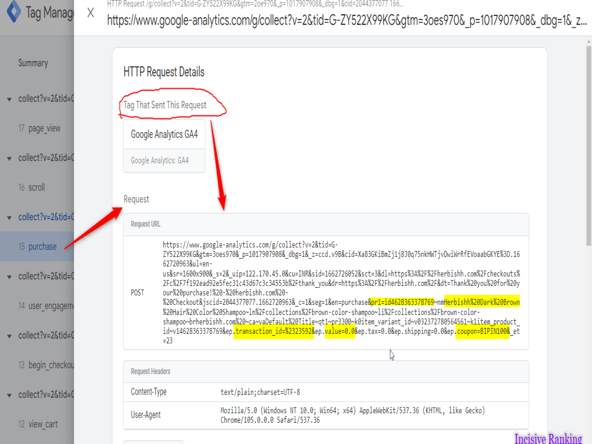
Task: Select the 15 purchase event
Action: pyautogui.click(x=37, y=246)
